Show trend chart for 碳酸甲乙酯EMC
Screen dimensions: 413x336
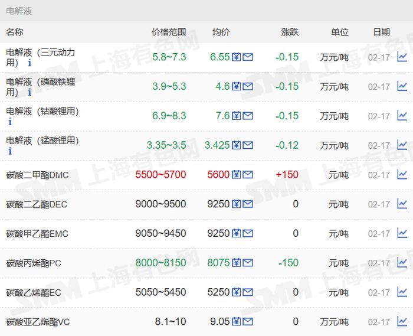coord(402,233)
